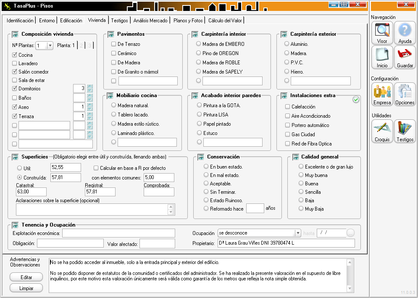The height and width of the screenshot is (298, 418).
Task: Expand the Nº Plantas dropdown
Action: click(x=50, y=46)
